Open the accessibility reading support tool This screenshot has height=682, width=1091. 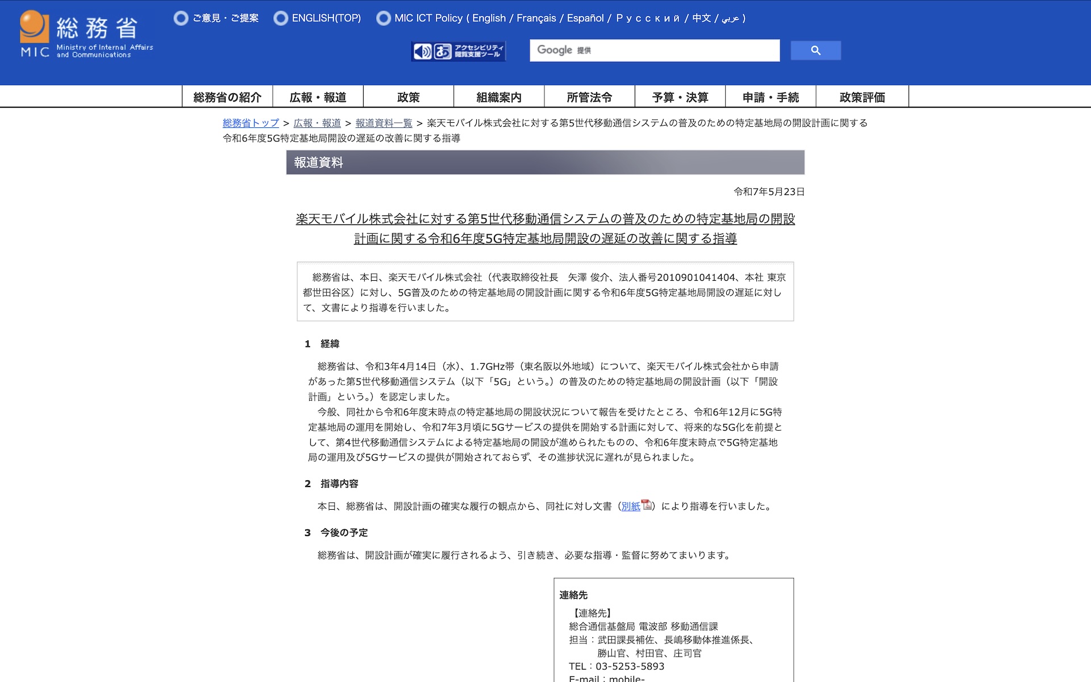coord(459,51)
